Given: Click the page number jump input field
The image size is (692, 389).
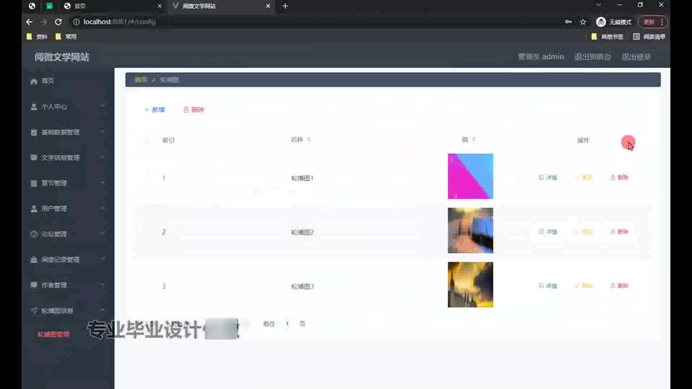Looking at the screenshot, I should point(287,324).
